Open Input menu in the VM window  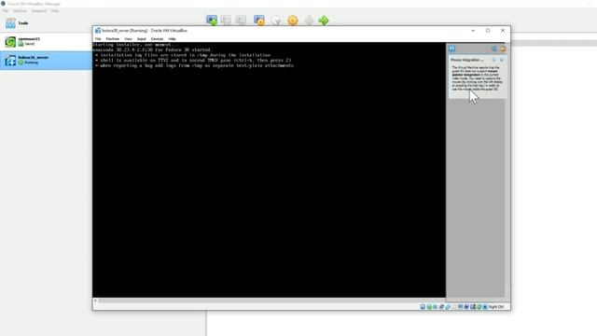point(141,39)
